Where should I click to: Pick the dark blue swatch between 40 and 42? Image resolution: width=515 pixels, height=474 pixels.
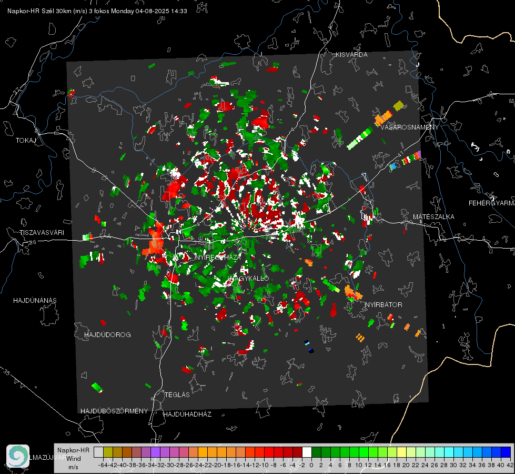coord(506,452)
